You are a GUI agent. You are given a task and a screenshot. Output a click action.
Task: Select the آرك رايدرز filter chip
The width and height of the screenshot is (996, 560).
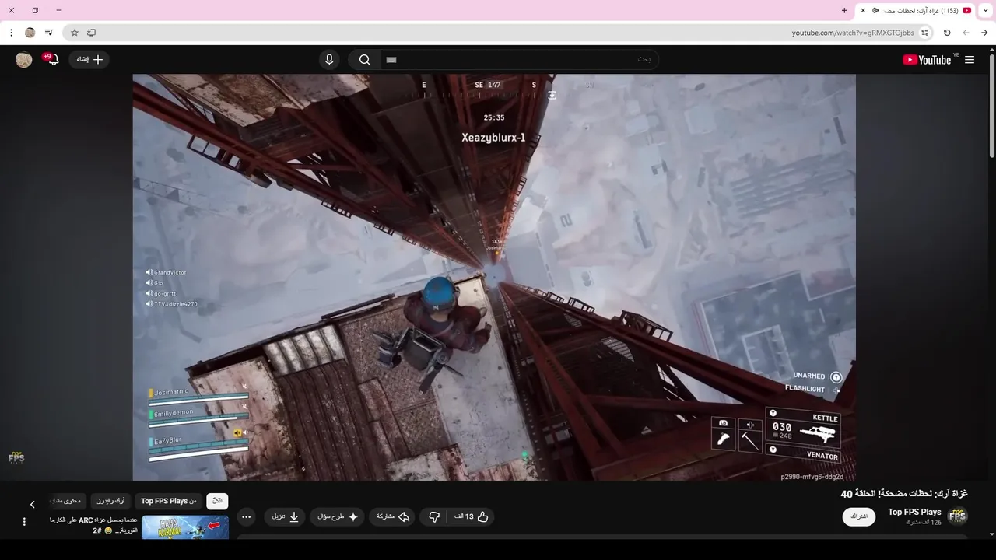pos(111,501)
